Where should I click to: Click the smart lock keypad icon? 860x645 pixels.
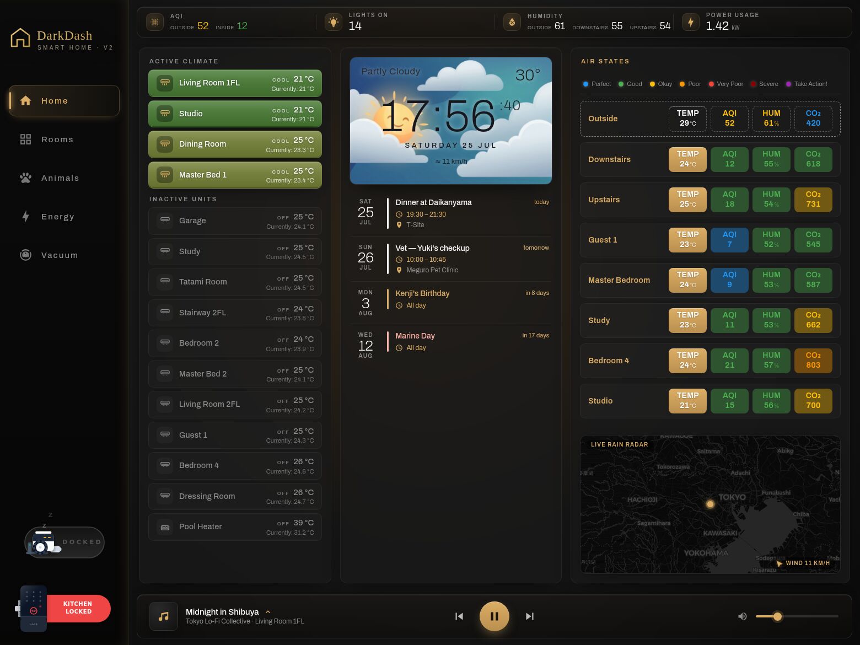[x=34, y=608]
